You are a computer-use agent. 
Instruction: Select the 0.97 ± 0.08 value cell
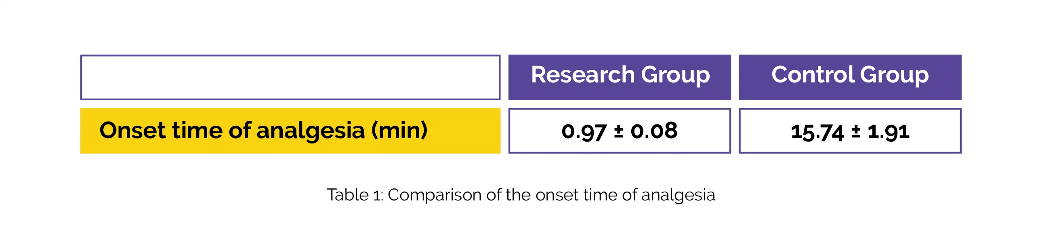(x=619, y=131)
